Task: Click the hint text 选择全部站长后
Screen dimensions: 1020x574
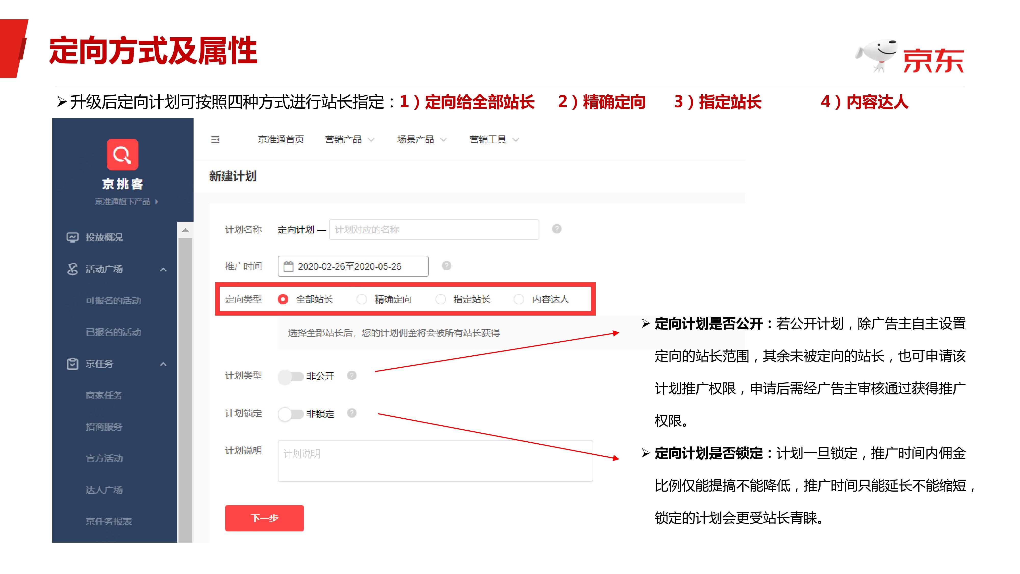Action: (393, 333)
